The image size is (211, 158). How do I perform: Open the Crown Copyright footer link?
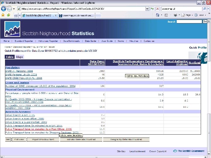[158, 151]
